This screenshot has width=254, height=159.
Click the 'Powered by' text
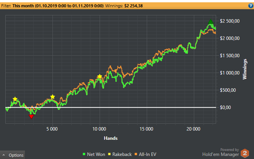coord(229,149)
